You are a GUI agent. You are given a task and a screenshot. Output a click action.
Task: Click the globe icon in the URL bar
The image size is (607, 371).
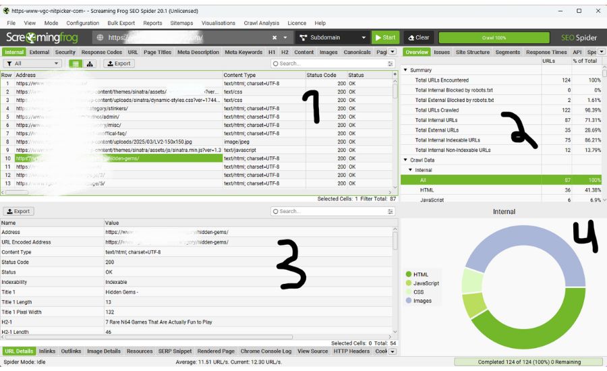pos(100,38)
